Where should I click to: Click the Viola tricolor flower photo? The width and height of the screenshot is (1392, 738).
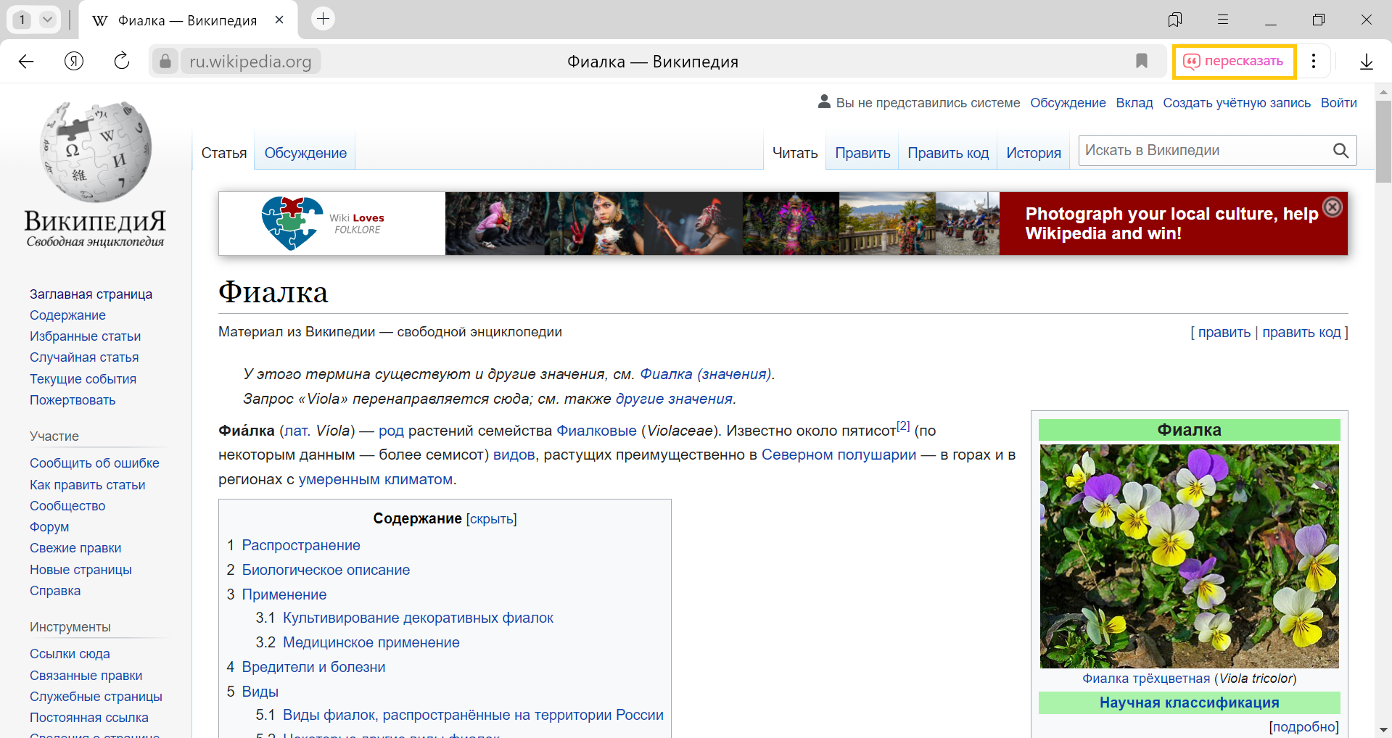(1189, 556)
